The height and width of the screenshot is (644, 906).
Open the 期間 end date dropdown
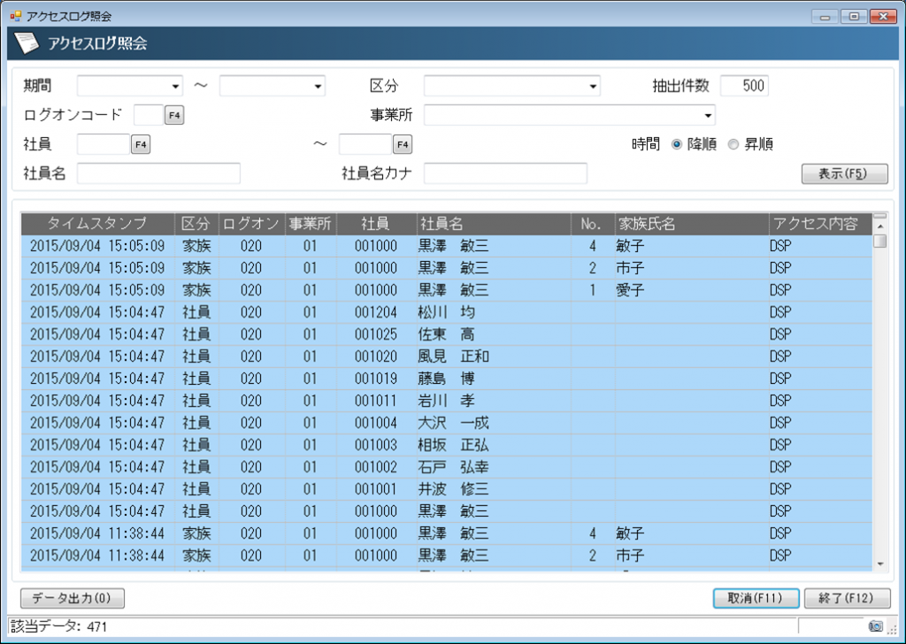click(x=318, y=86)
